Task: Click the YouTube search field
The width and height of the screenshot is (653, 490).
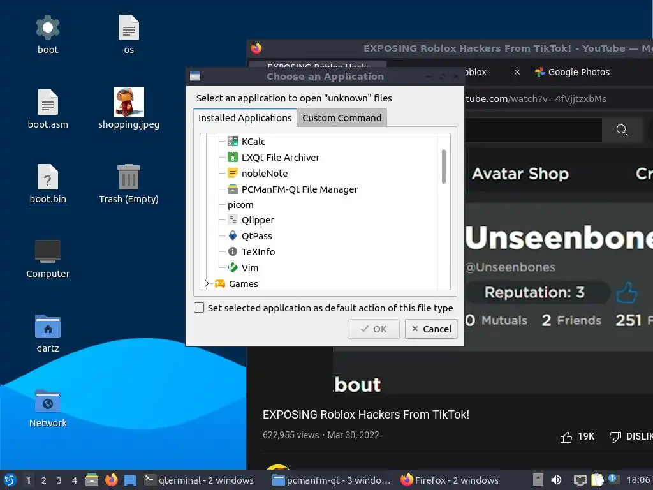Action: tap(533, 130)
